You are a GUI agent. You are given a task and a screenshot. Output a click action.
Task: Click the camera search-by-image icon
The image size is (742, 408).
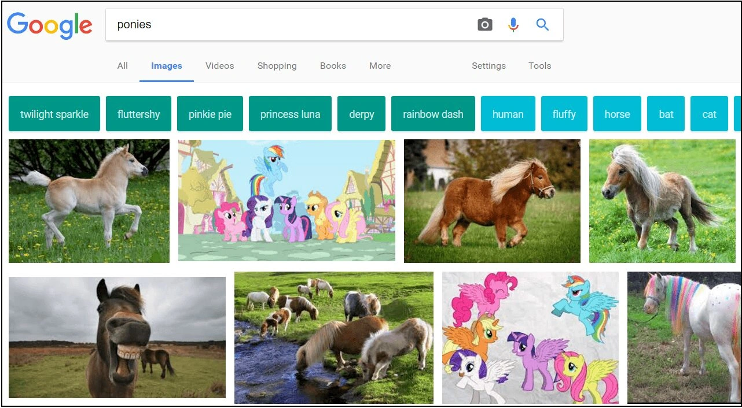[x=485, y=25]
